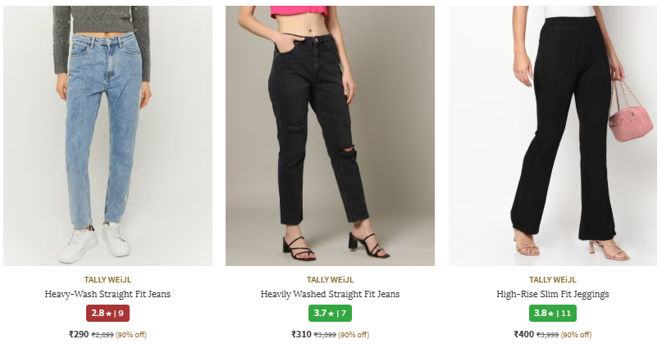Open the Heavily Washed Straight Fit Jeans title
The image size is (662, 348).
(330, 294)
